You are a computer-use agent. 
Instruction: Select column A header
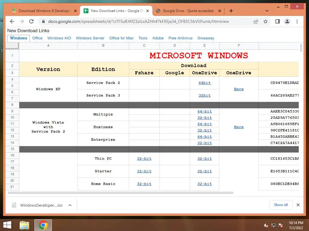point(48,46)
